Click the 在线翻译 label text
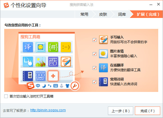The width and height of the screenshot is (163, 118). point(117,65)
